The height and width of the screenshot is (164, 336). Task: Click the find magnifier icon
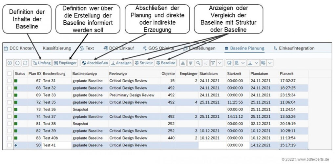click(x=198, y=63)
